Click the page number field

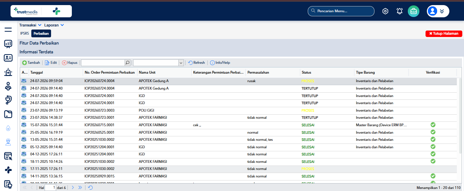click(x=50, y=187)
